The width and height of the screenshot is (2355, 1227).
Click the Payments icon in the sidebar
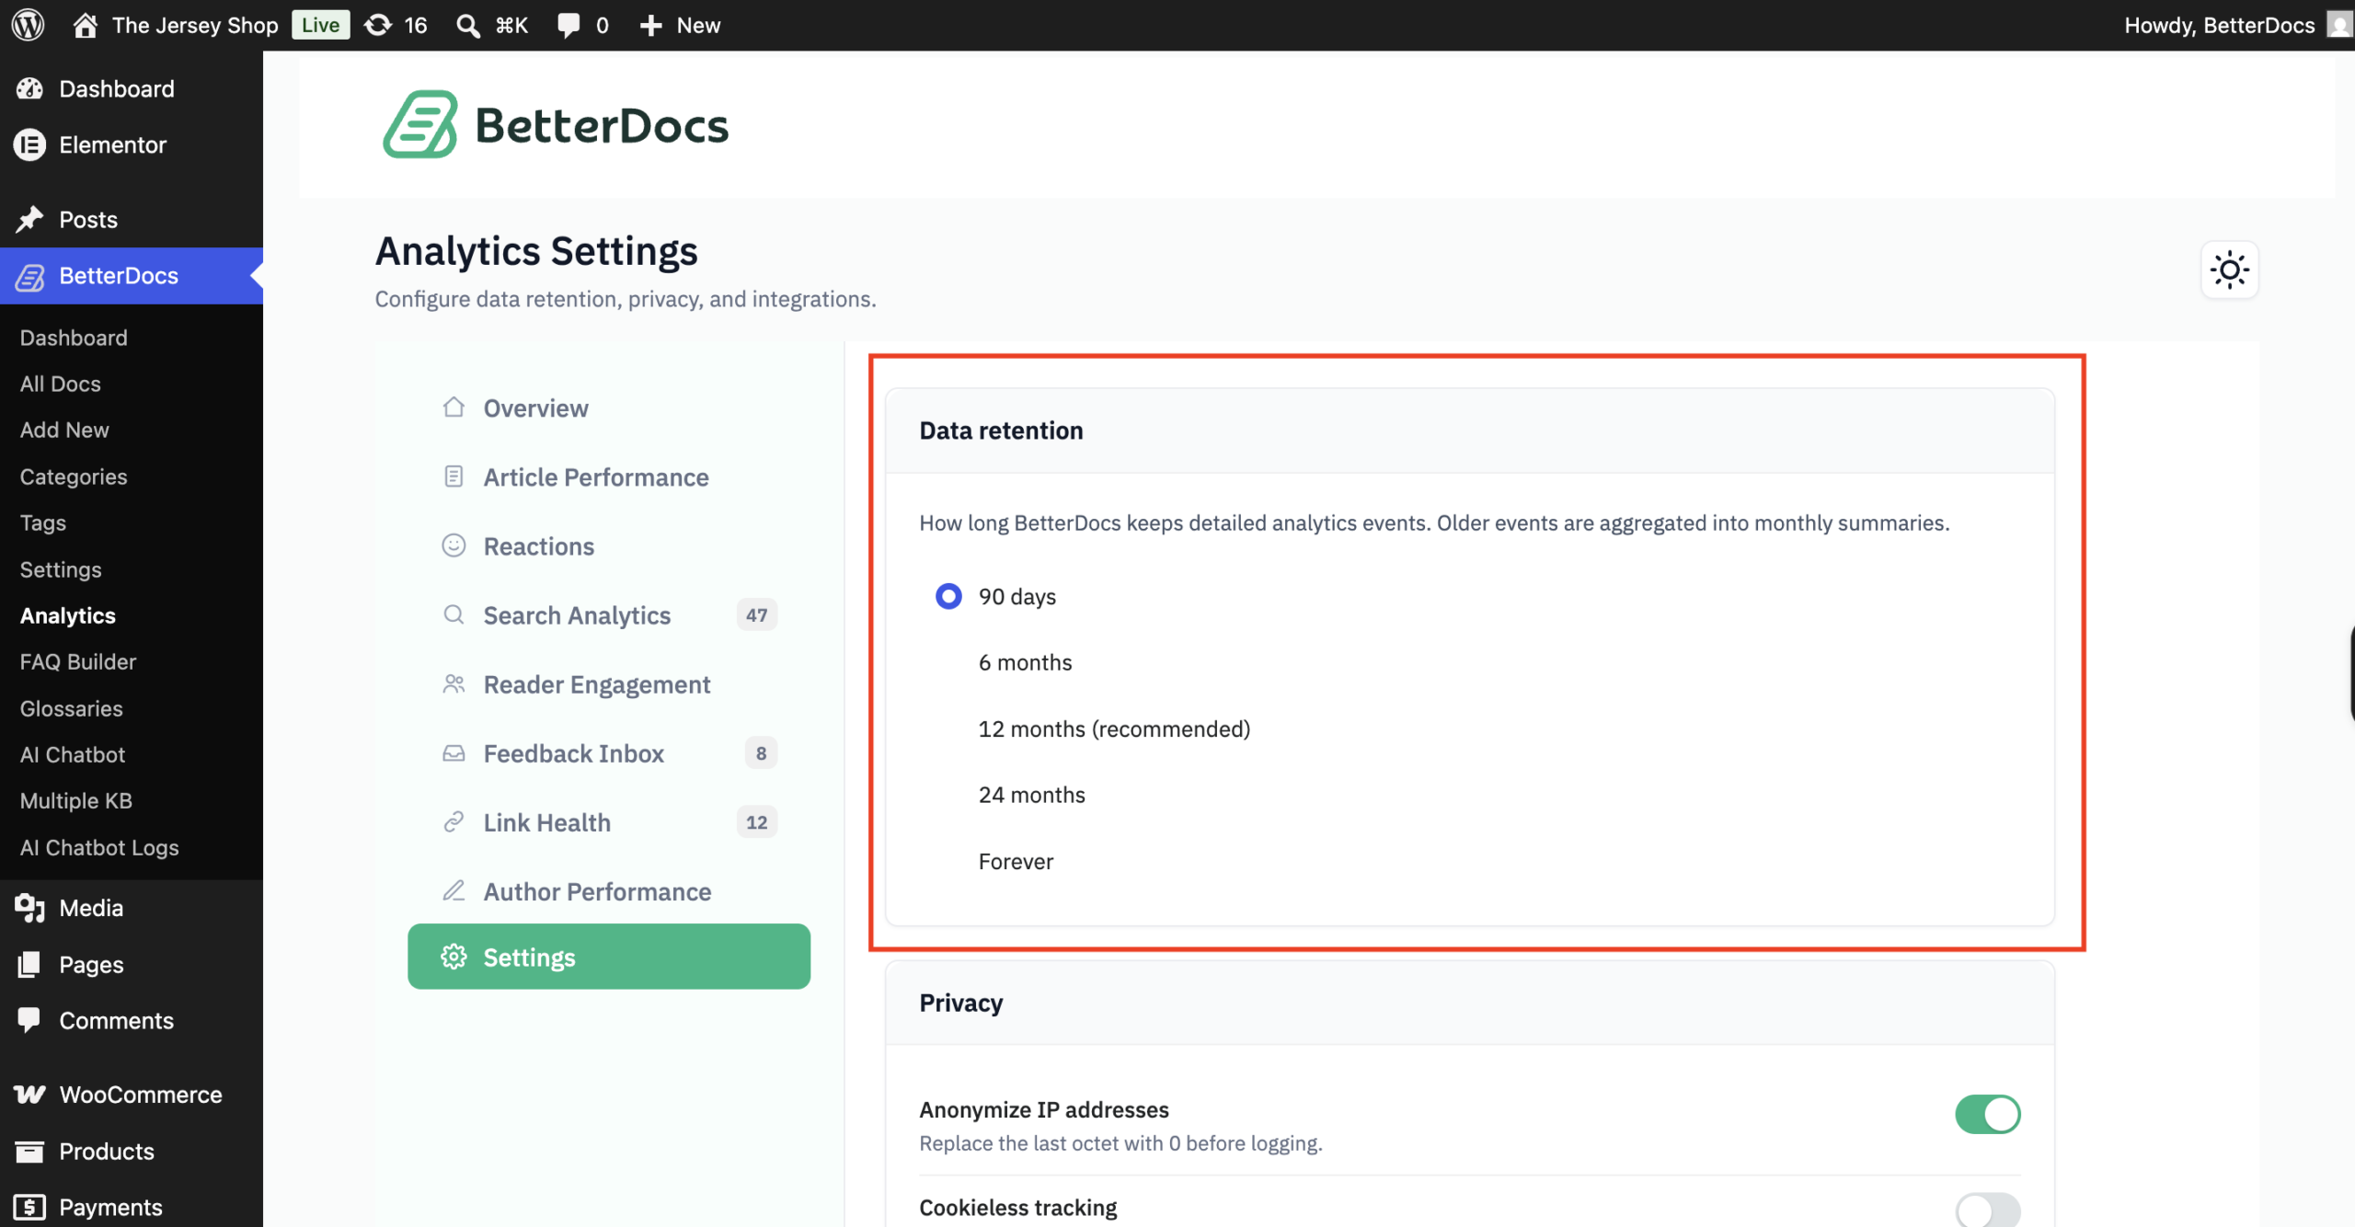click(29, 1207)
